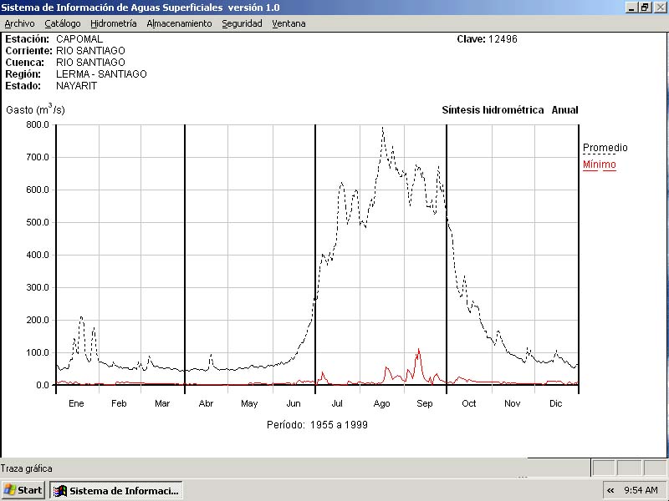Click the Ago month label on axis
This screenshot has height=501, width=669.
[x=381, y=403]
